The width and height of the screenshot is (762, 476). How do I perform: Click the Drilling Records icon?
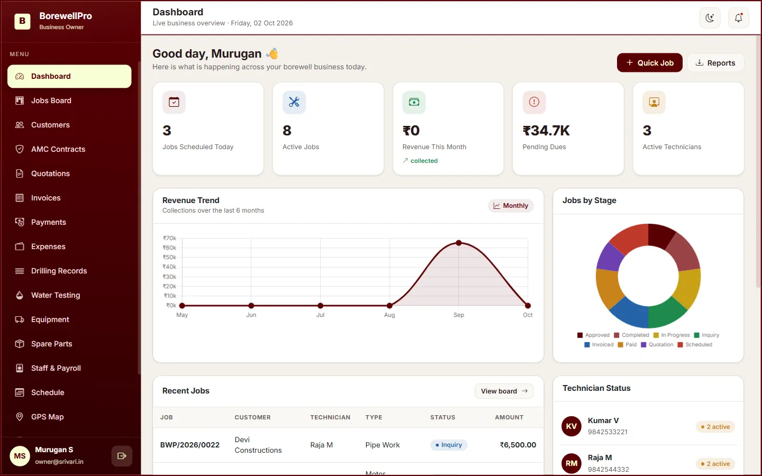point(20,271)
